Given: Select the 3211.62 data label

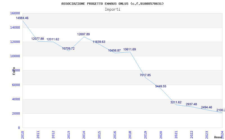Looking at the screenshot, I should [x=176, y=102].
